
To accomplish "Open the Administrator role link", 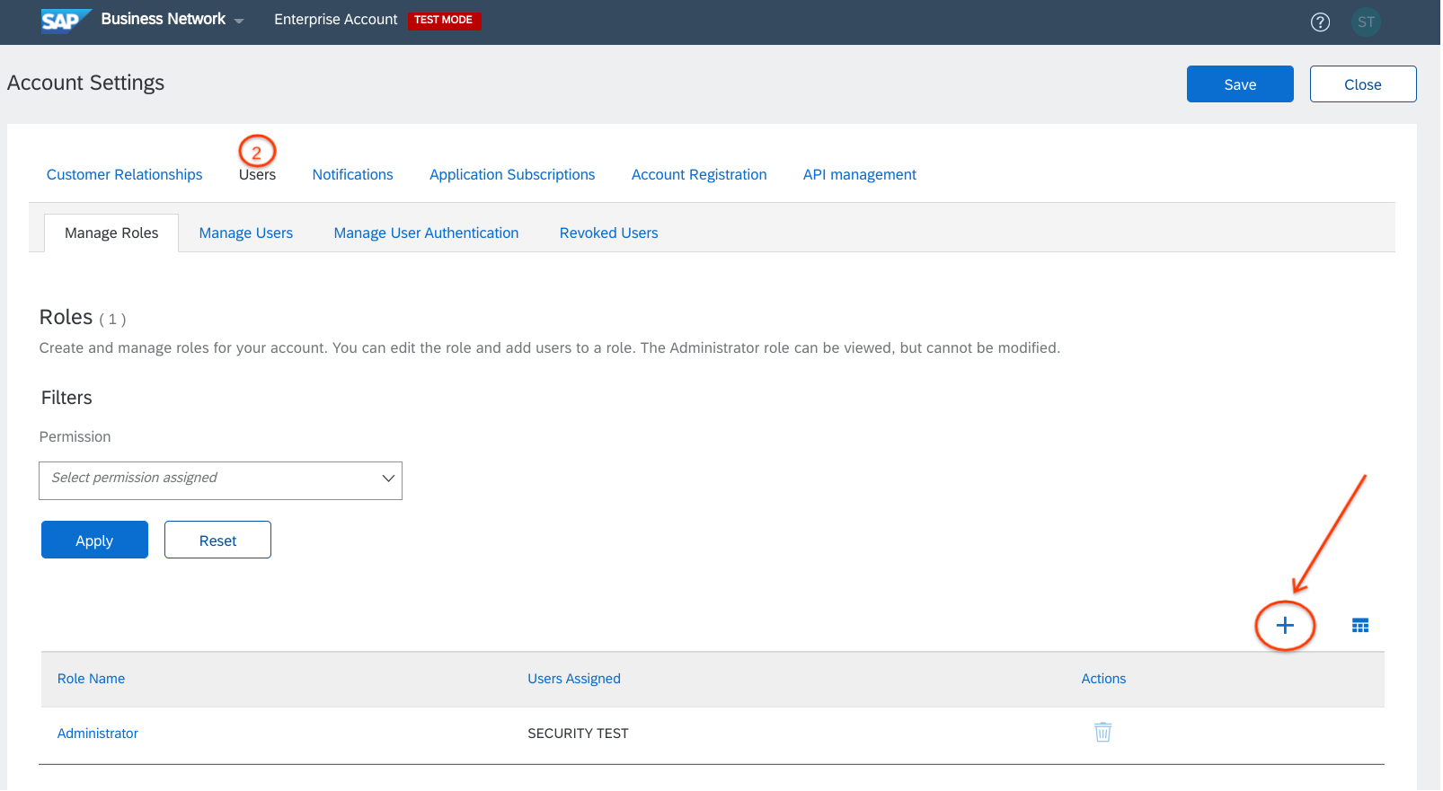I will point(98,734).
